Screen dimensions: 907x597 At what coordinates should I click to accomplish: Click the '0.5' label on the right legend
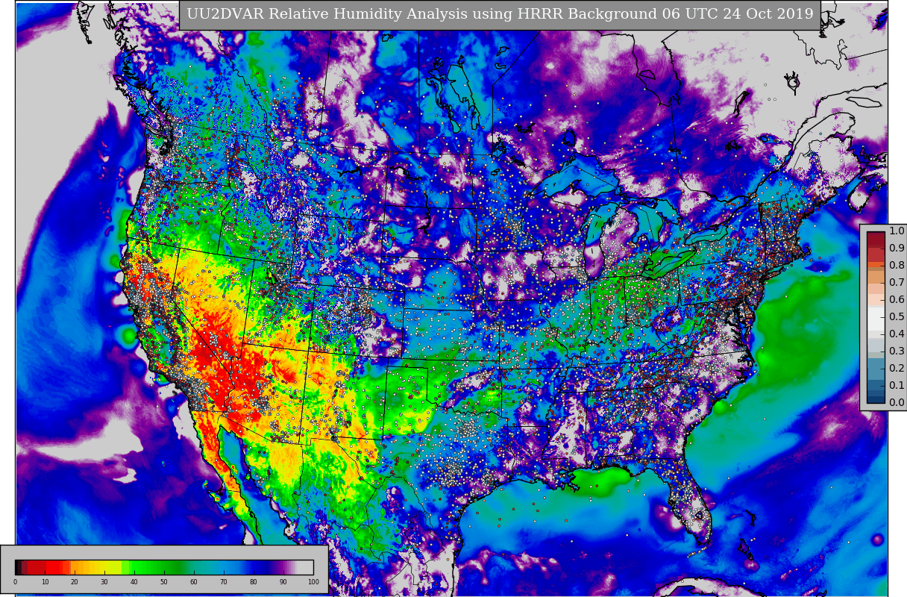(897, 316)
